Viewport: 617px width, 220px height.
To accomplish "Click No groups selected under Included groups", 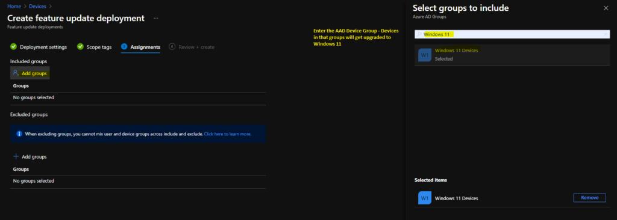I will pyautogui.click(x=34, y=97).
